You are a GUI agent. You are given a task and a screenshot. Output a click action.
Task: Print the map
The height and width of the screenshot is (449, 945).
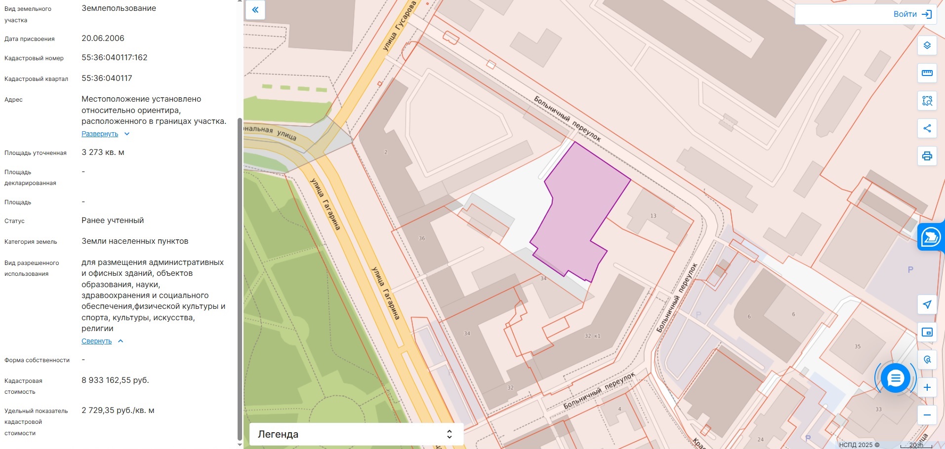(927, 156)
